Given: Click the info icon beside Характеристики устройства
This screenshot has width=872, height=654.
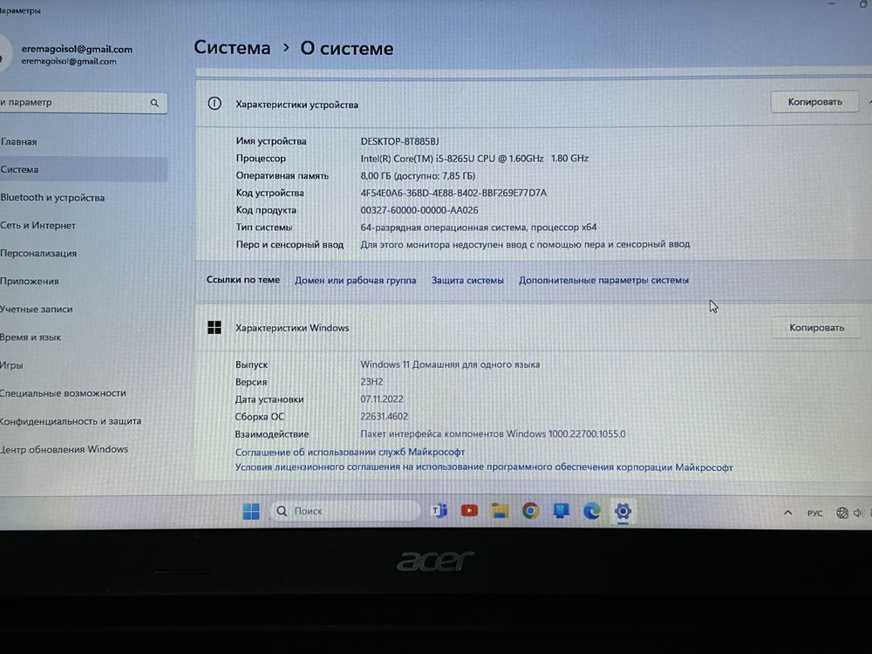Looking at the screenshot, I should coord(215,104).
